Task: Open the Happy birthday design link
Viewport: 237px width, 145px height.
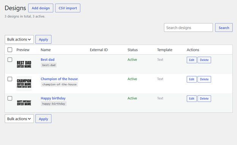Action: point(53,98)
